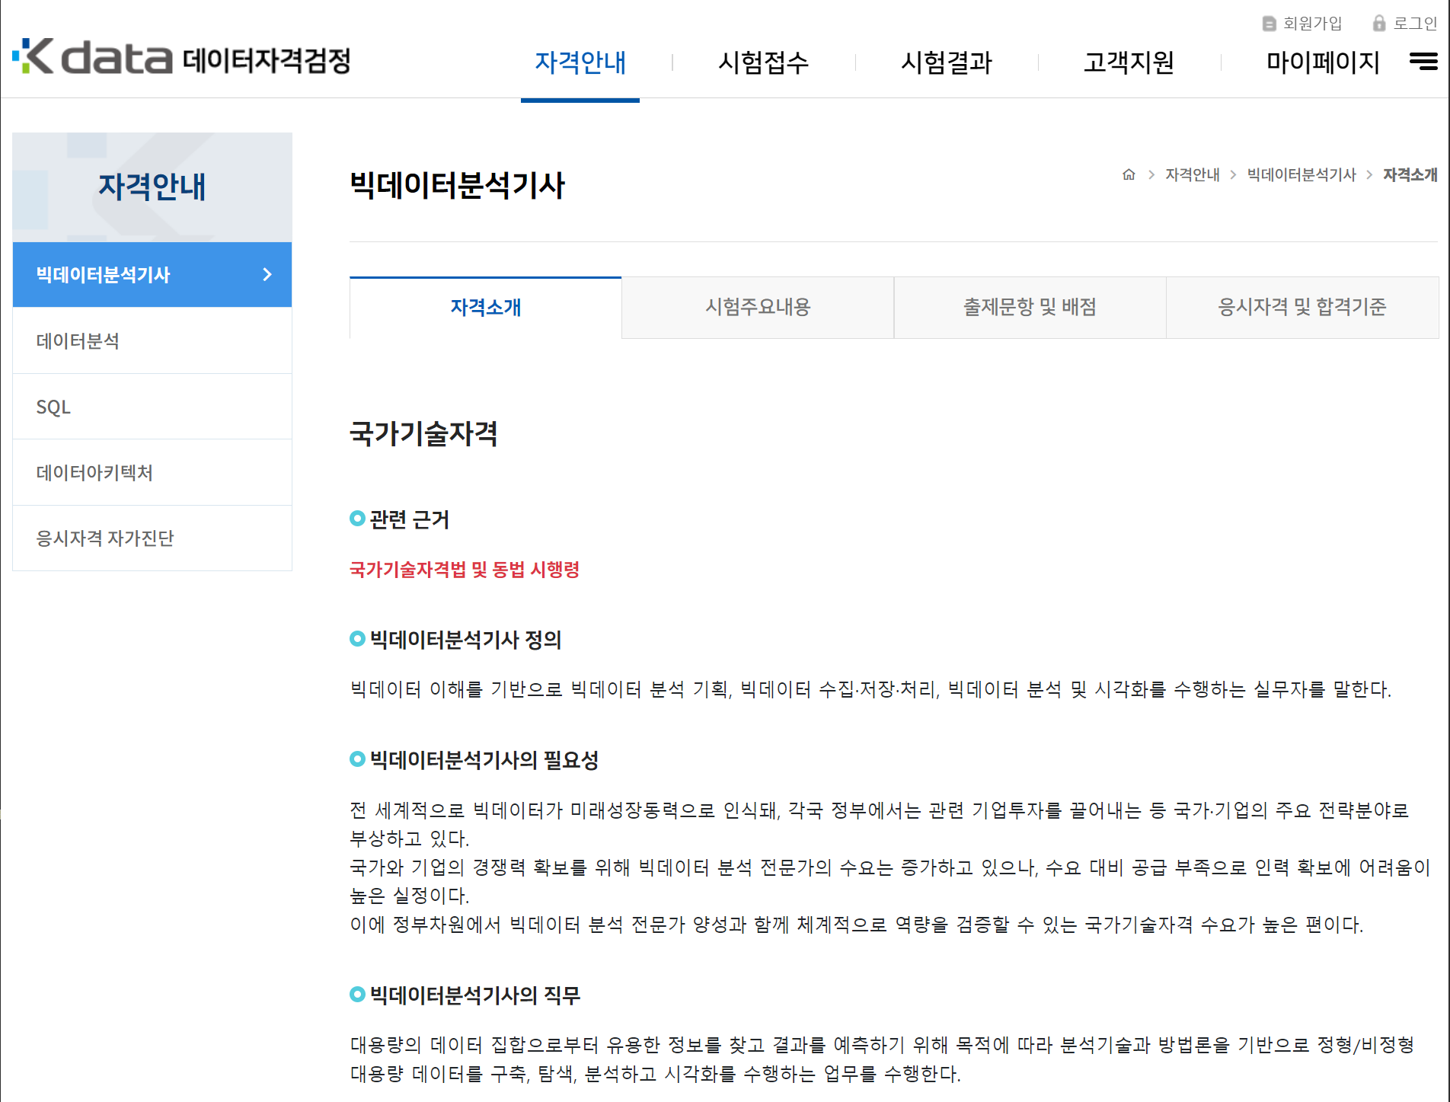This screenshot has height=1102, width=1450.
Task: Click the Kdata 데이터자격검정 logo
Action: pyautogui.click(x=181, y=58)
